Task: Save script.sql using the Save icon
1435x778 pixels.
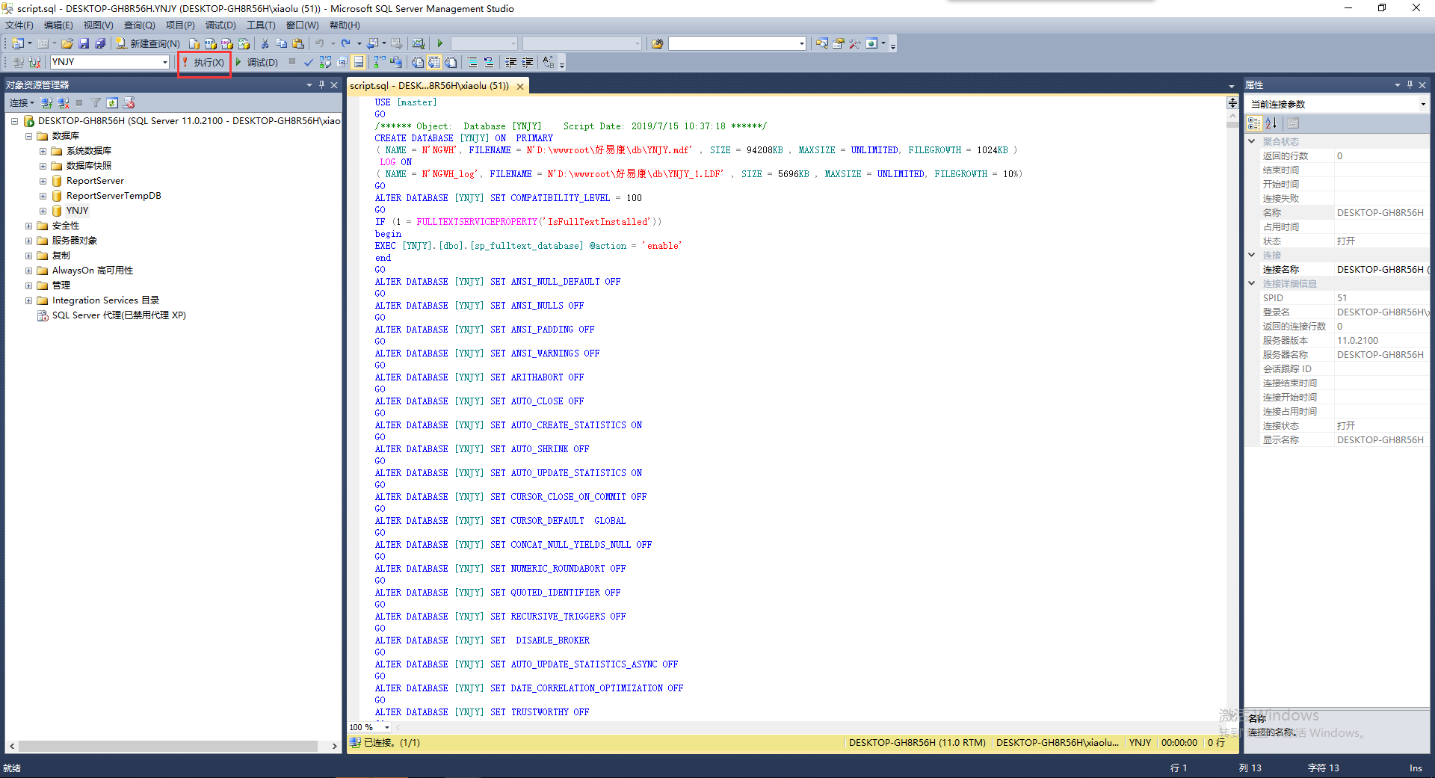Action: click(x=84, y=43)
